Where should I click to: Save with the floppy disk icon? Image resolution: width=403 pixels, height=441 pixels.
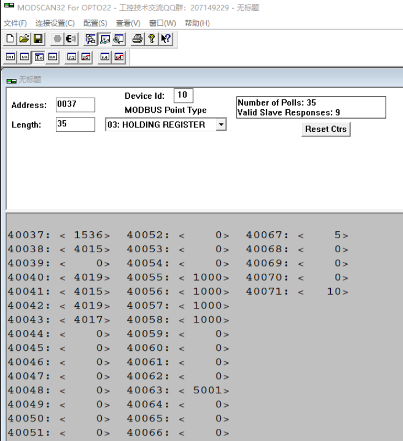click(x=38, y=39)
